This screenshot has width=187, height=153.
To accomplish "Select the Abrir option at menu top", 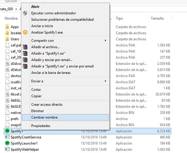I will 35,7.
